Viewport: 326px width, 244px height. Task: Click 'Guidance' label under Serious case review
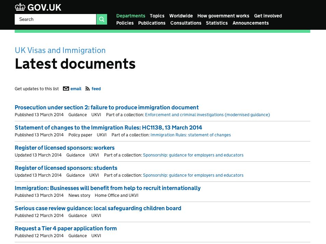[x=78, y=215]
